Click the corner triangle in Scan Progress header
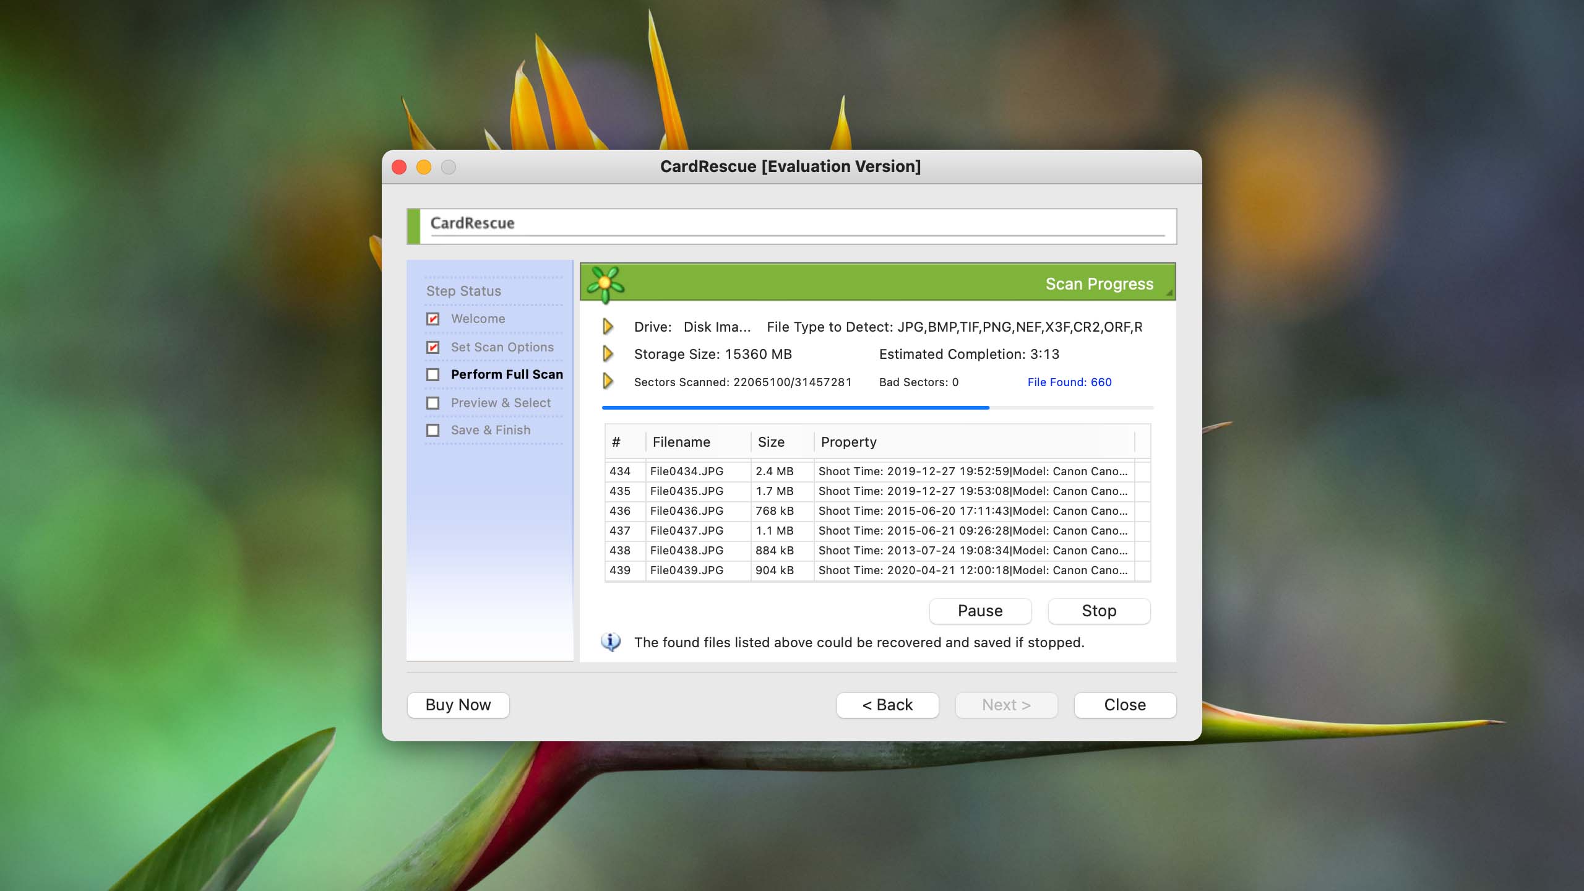The height and width of the screenshot is (891, 1584). click(1169, 293)
